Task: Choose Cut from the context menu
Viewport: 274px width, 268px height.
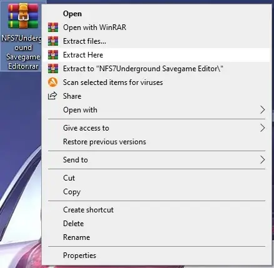Action: (x=156, y=178)
